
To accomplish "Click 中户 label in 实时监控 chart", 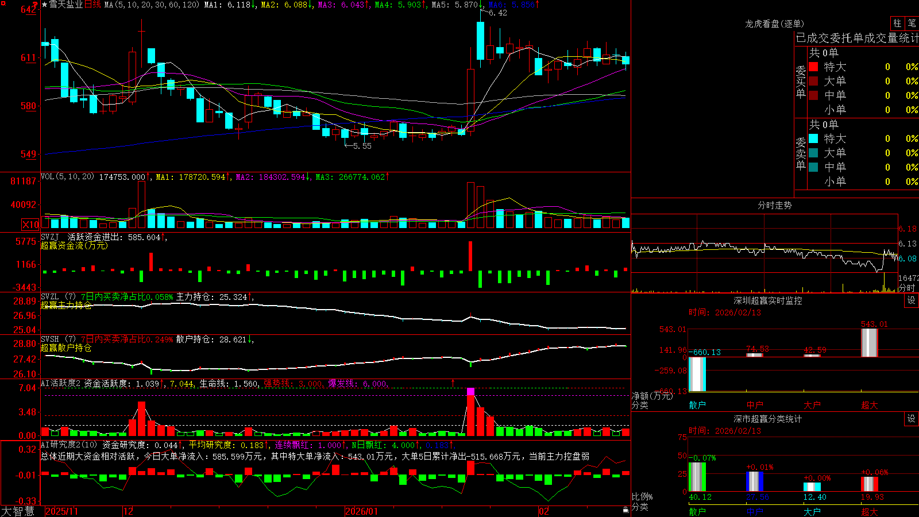I will point(755,405).
